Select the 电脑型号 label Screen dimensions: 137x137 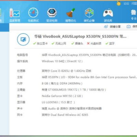(x=22, y=55)
